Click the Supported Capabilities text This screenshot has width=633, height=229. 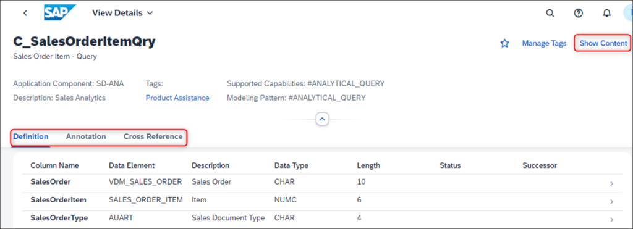click(x=305, y=84)
